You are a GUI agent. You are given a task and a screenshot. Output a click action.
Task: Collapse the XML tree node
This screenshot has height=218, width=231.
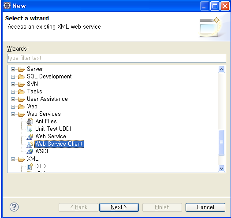[x=13, y=159]
